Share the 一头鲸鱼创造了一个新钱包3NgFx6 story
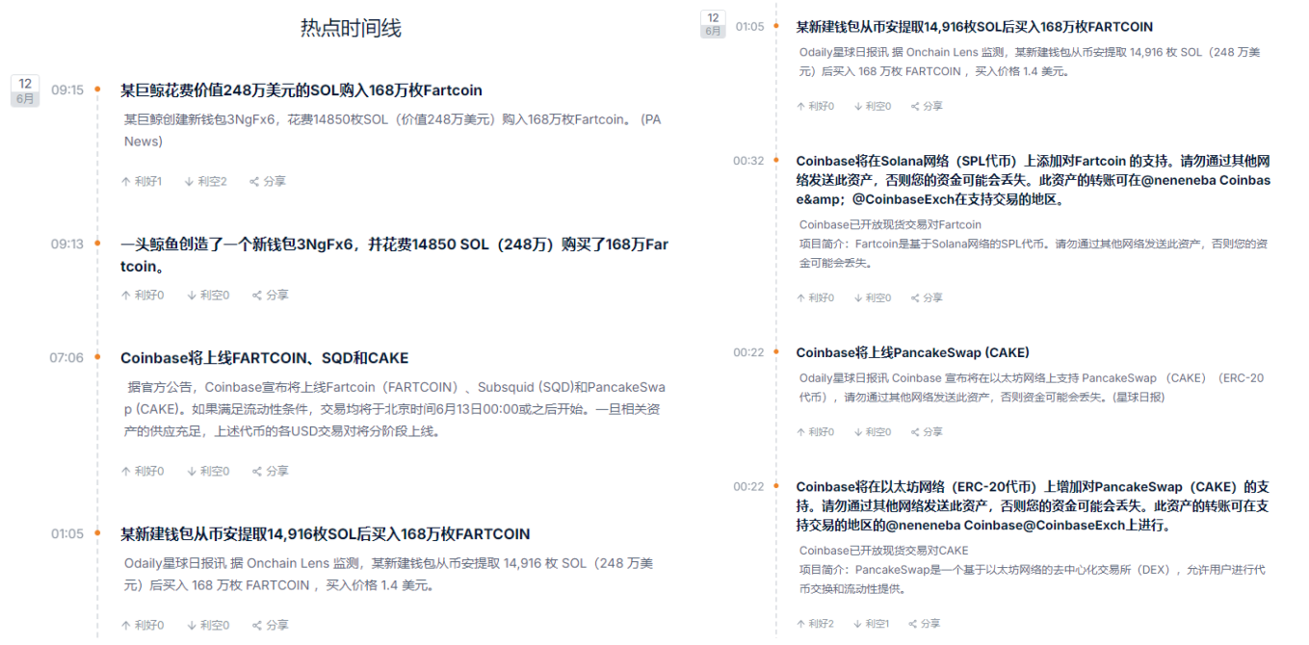 point(271,296)
